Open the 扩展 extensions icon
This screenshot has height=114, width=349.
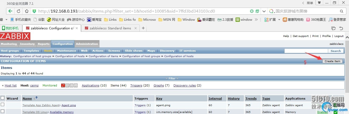point(270,19)
